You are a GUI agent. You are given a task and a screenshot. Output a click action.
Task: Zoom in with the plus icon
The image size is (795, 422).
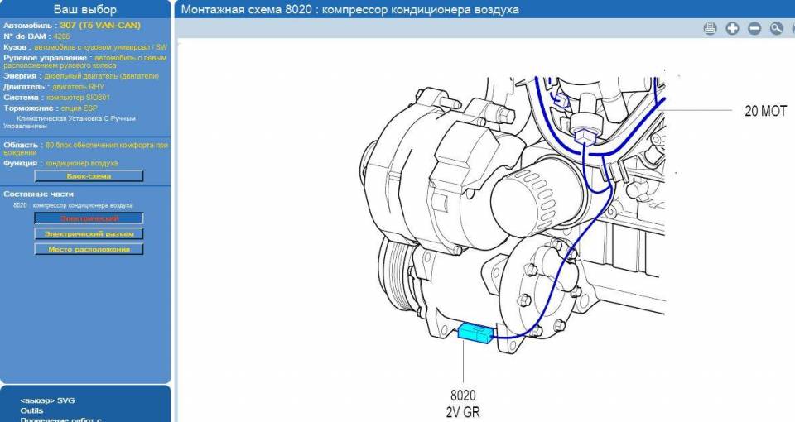coord(732,29)
